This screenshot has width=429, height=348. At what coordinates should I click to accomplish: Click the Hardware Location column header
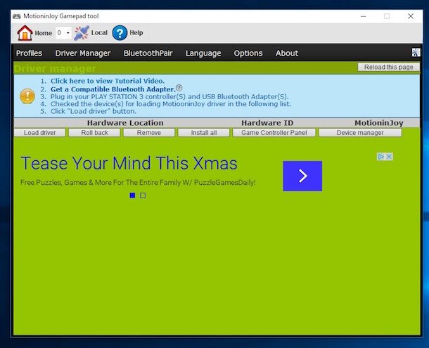pos(125,123)
